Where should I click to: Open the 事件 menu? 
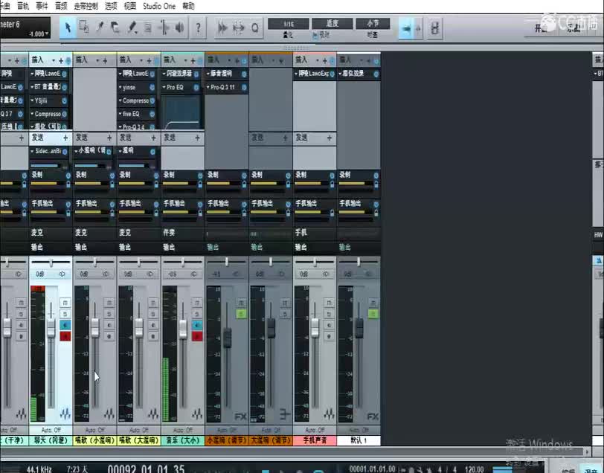click(42, 6)
